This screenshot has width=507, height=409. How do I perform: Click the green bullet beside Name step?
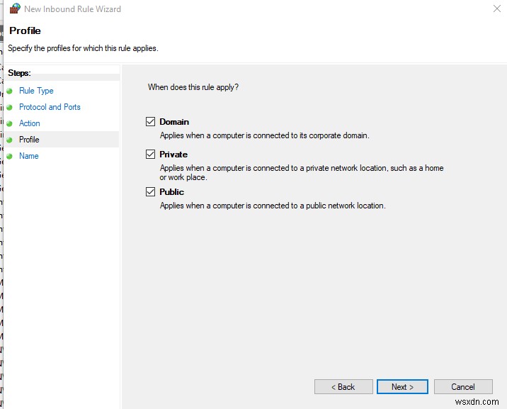10,156
